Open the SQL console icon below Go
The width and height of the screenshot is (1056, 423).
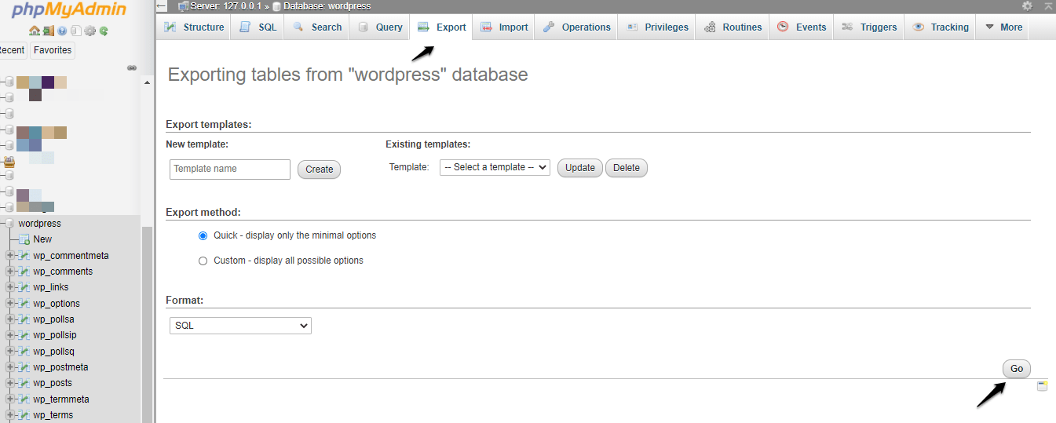tap(1042, 386)
